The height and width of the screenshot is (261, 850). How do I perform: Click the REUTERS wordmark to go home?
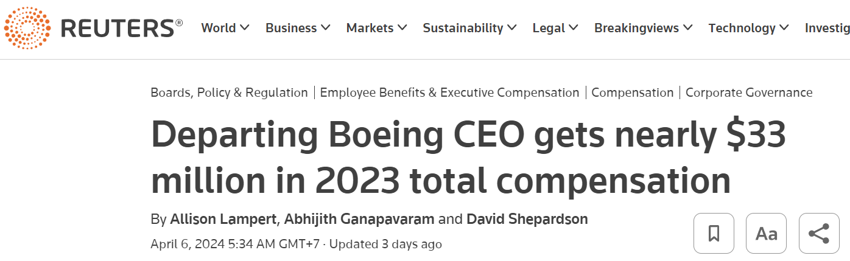pos(121,28)
